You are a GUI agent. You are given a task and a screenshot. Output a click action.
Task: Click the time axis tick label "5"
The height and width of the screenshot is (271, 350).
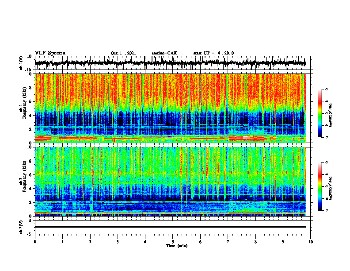tap(173, 242)
